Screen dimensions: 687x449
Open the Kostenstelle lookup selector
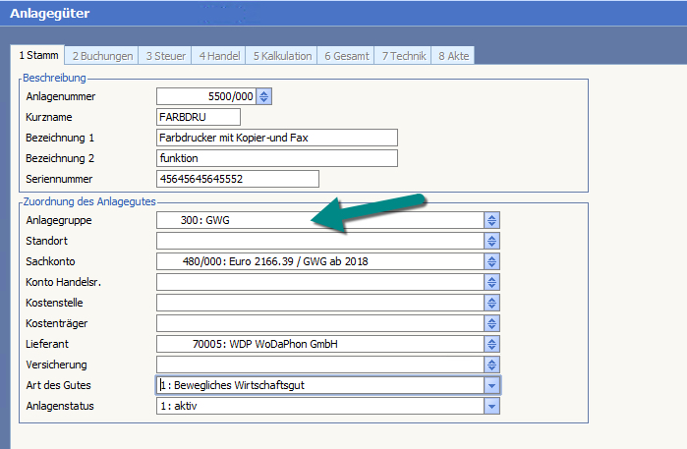(x=492, y=303)
